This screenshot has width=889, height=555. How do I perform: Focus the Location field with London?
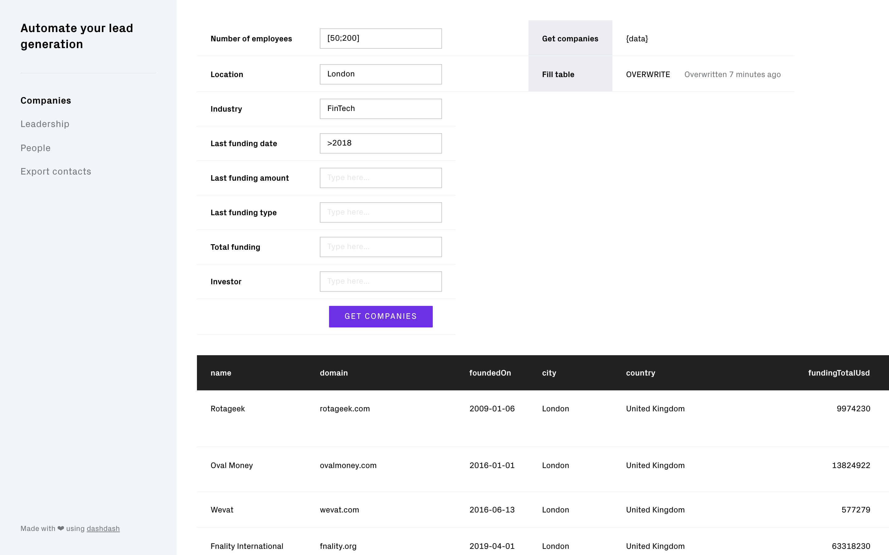381,74
